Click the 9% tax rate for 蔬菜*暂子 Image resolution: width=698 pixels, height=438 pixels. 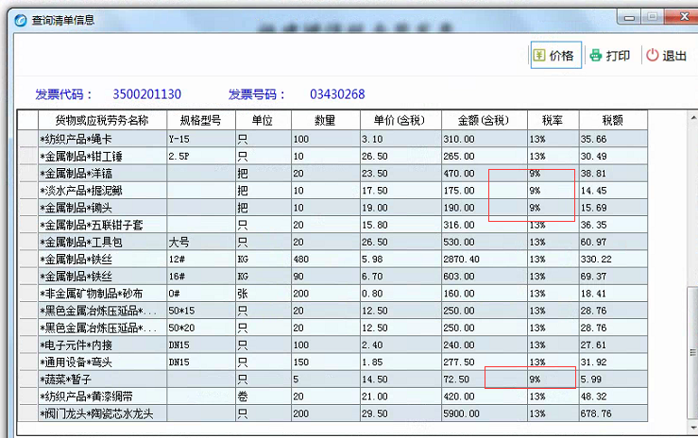click(x=535, y=379)
